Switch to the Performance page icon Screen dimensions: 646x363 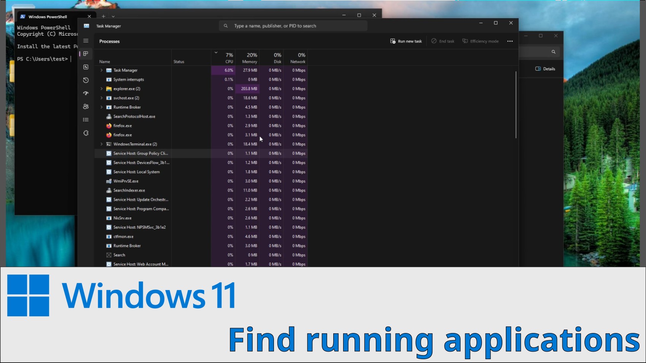tap(86, 67)
